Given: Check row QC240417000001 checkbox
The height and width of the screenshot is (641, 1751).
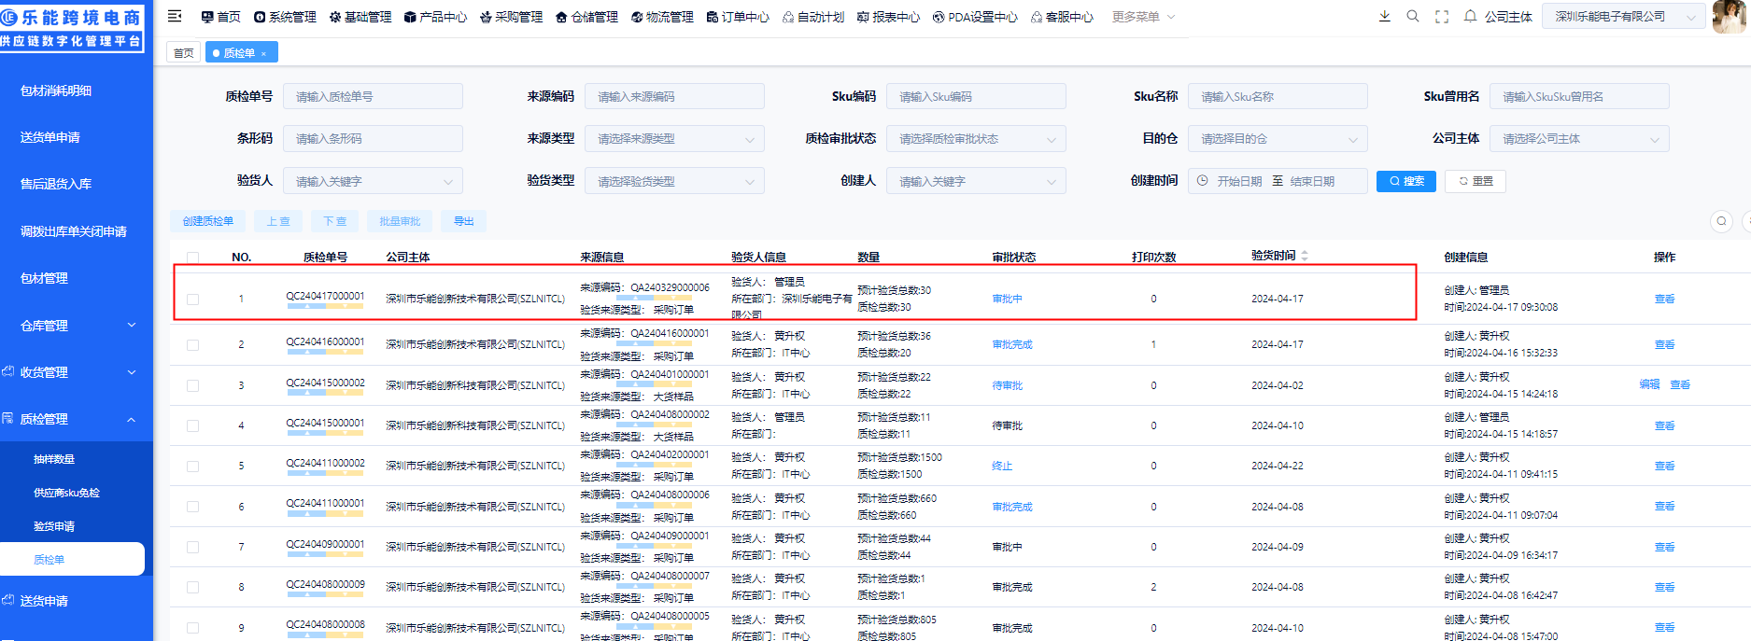Looking at the screenshot, I should click(x=192, y=300).
